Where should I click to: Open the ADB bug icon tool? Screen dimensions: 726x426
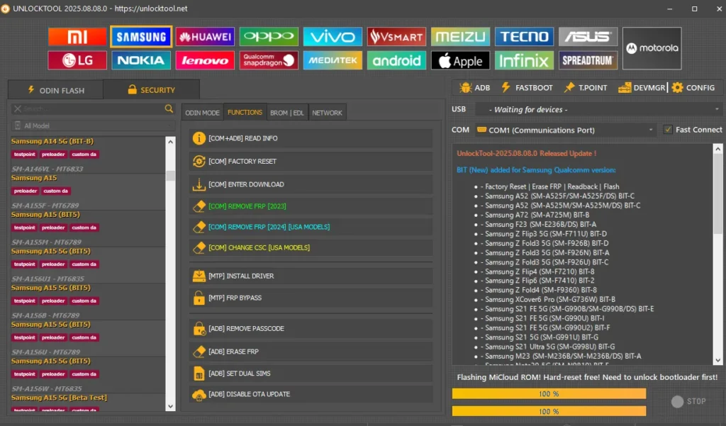[x=474, y=88]
